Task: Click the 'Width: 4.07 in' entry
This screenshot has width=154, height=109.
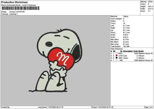Action: 147,9
